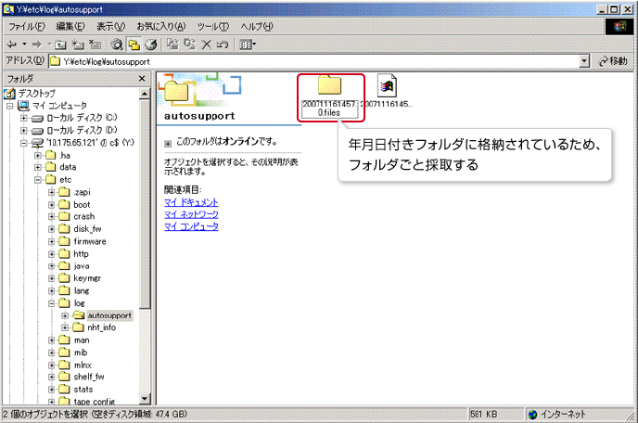
Task: Open the ツール(T) menu
Action: click(x=213, y=27)
